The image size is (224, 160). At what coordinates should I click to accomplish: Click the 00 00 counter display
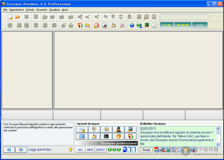click(x=200, y=25)
